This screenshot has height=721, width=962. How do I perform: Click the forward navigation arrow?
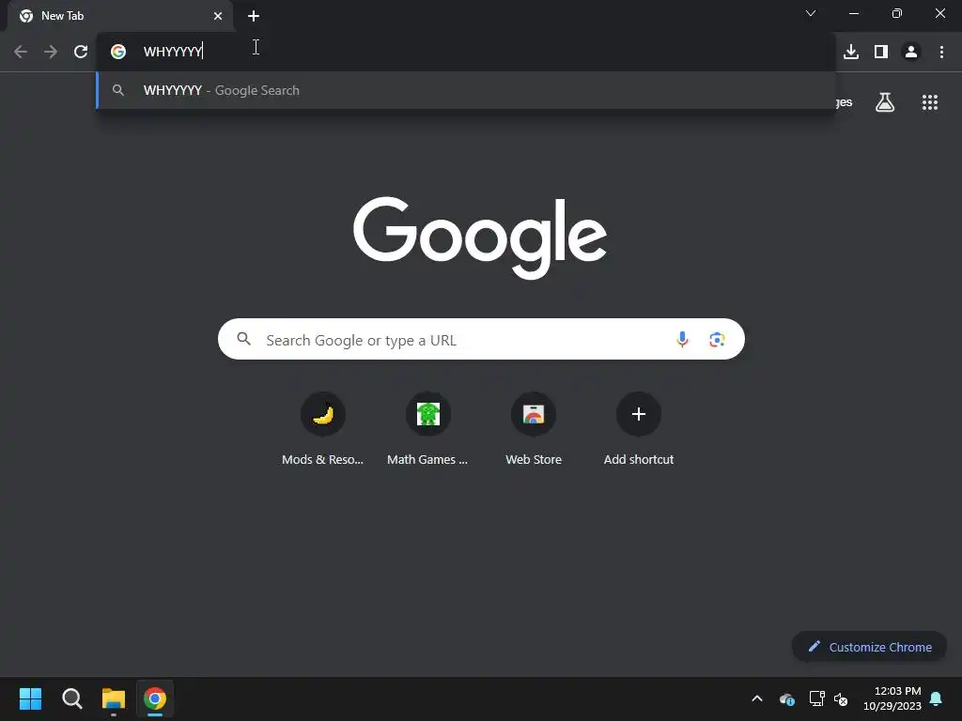click(x=51, y=52)
